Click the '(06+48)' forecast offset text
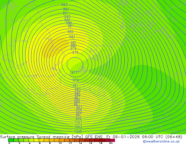186x144 pixels. coord(174,137)
